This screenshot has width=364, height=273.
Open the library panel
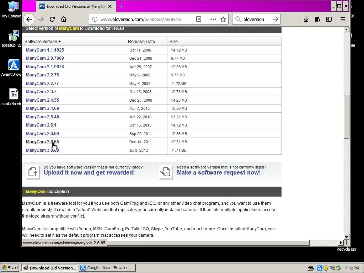(x=317, y=19)
